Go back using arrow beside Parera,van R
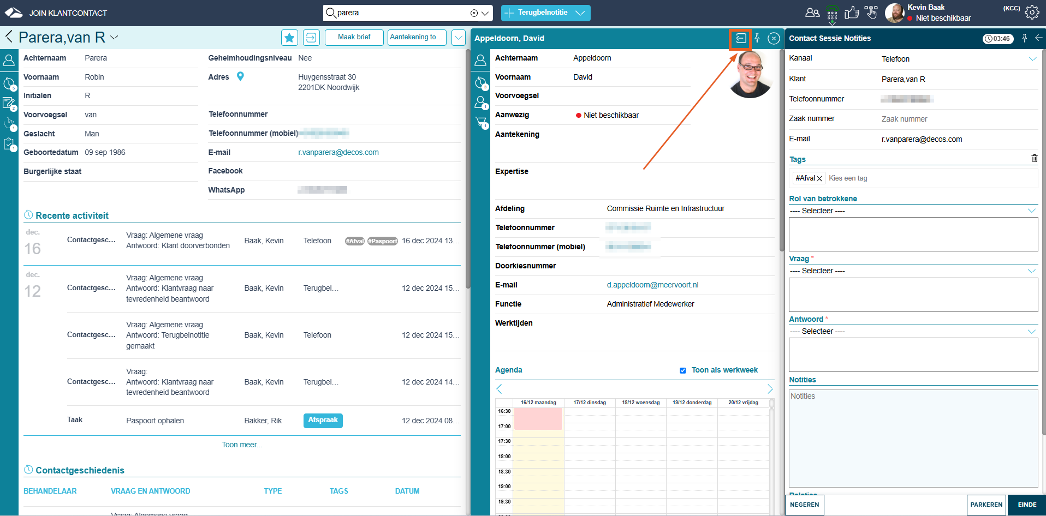The image size is (1046, 516). pyautogui.click(x=9, y=37)
